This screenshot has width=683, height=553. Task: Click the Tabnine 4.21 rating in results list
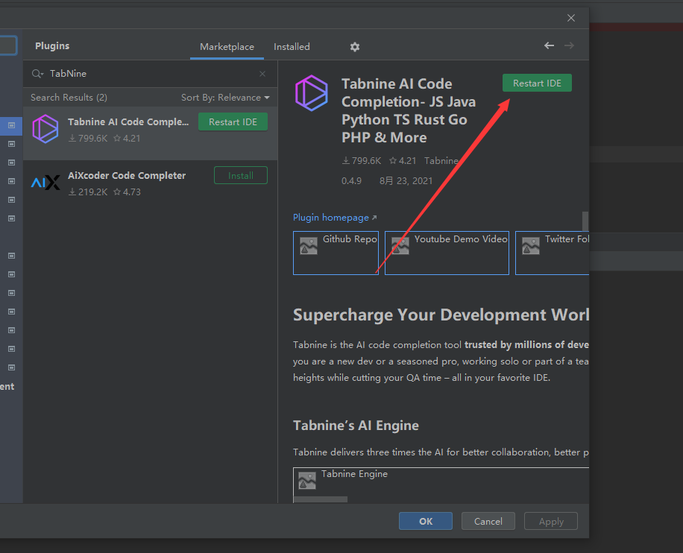[127, 139]
